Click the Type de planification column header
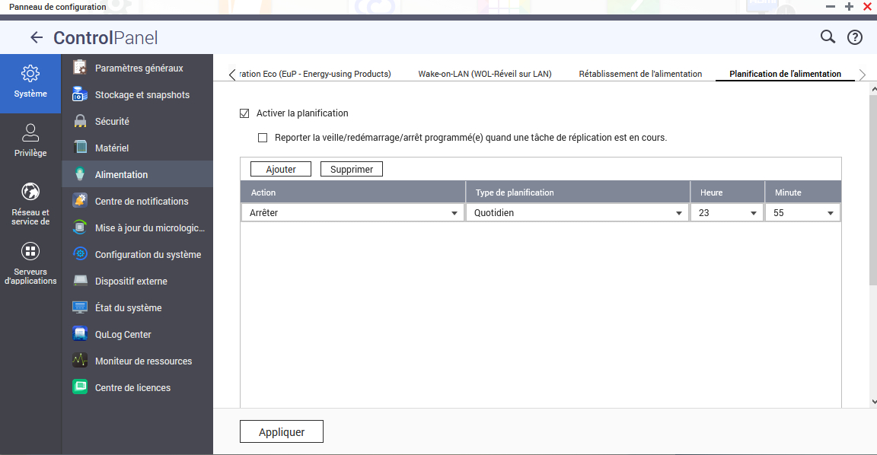 (578, 192)
